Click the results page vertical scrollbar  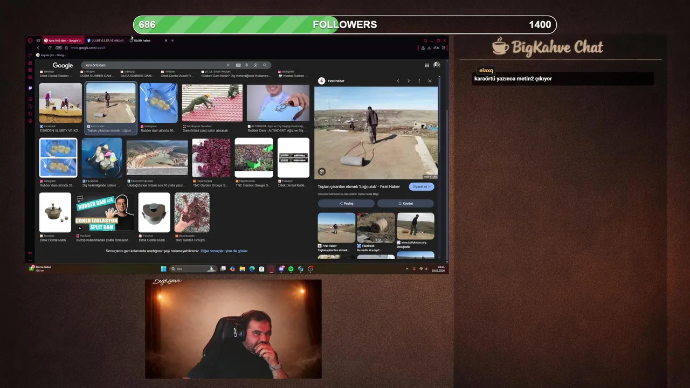[446, 162]
